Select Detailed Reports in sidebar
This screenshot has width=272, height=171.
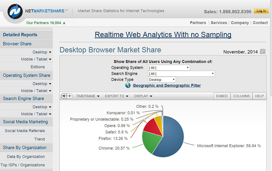click(x=20, y=35)
